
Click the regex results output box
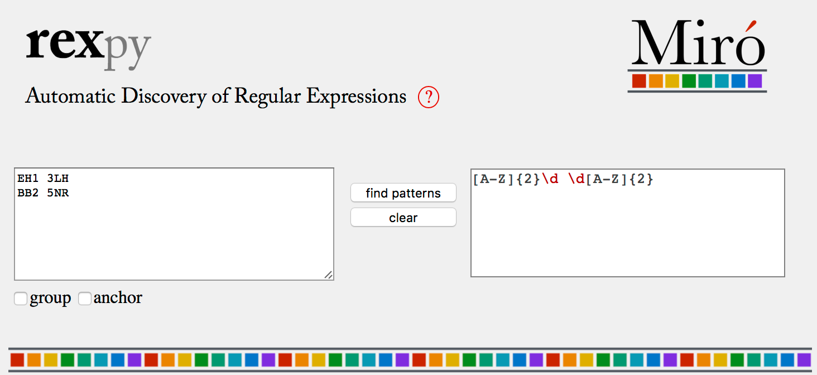[x=628, y=223]
